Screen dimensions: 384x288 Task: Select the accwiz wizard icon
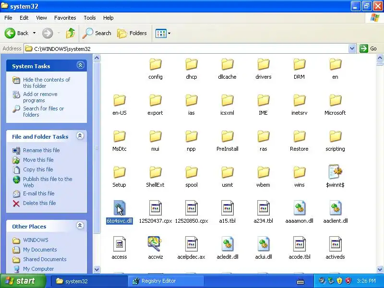tap(155, 243)
